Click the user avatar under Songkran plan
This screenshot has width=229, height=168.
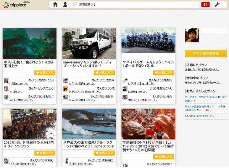[6, 161]
